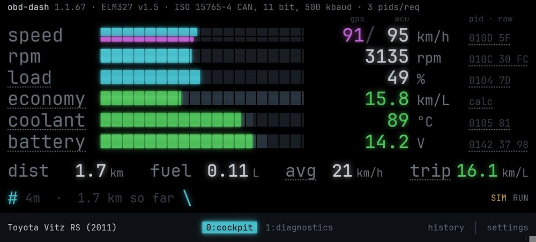Open settings in the bottom bar

point(507,228)
